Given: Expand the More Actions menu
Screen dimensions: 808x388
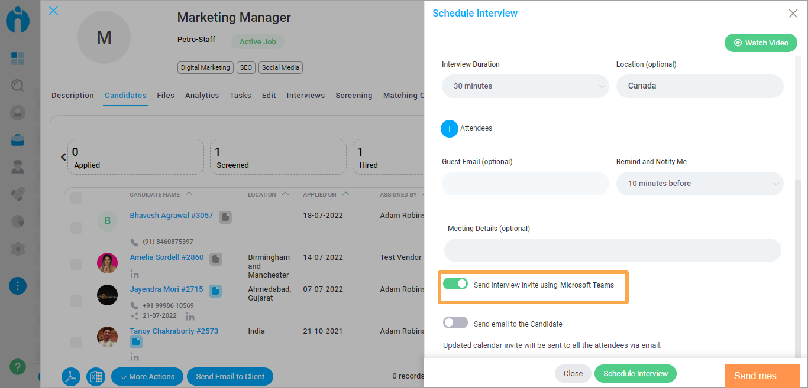Looking at the screenshot, I should [147, 376].
